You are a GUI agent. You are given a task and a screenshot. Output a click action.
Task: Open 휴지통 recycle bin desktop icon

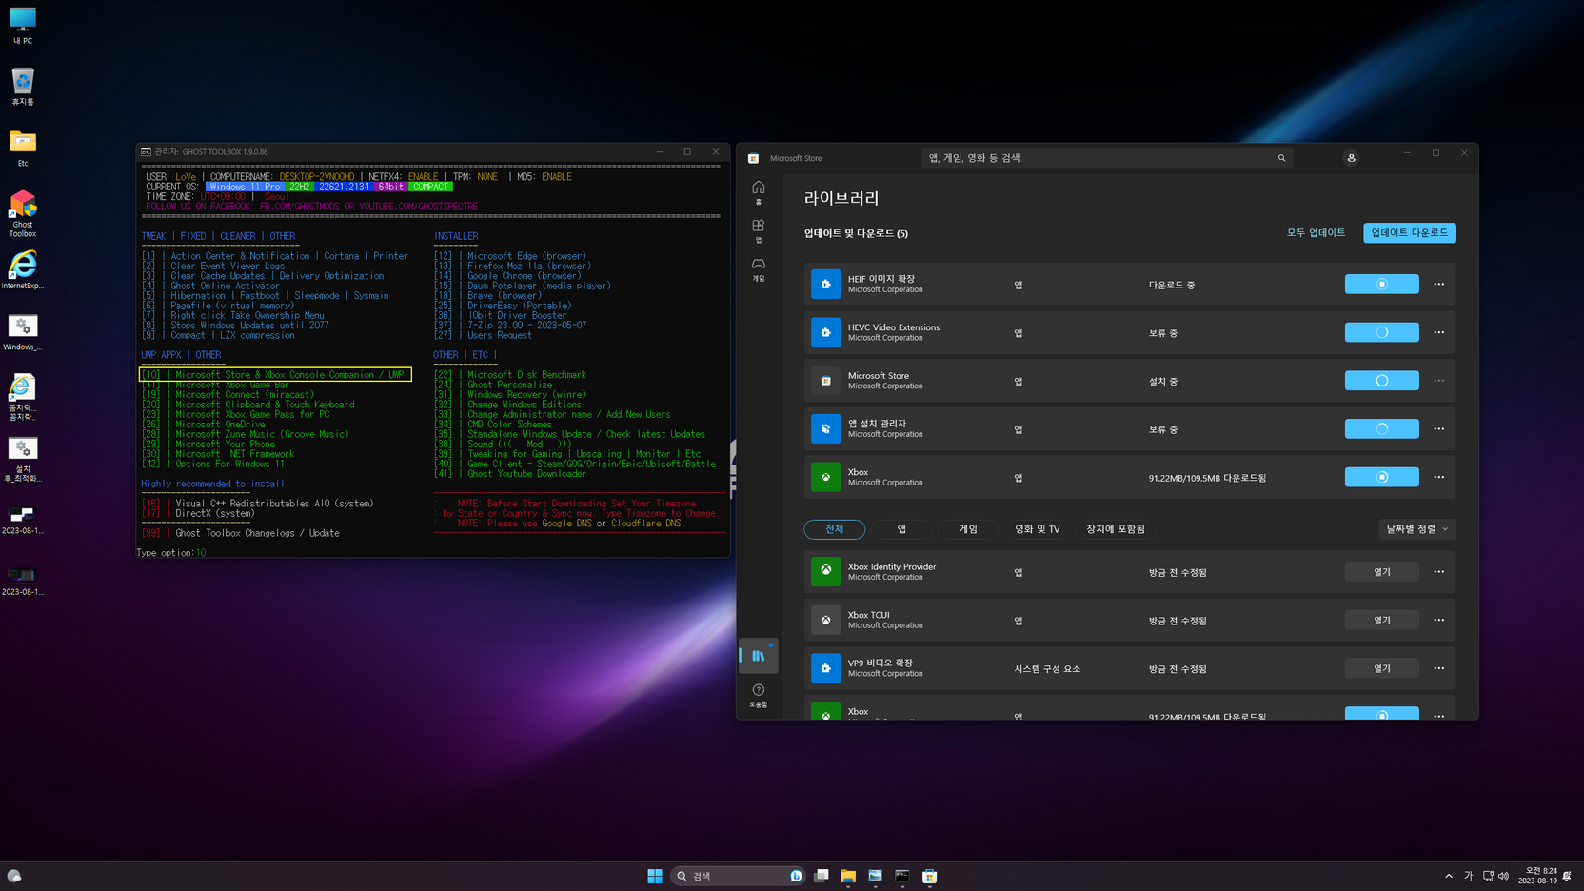pyautogui.click(x=23, y=87)
